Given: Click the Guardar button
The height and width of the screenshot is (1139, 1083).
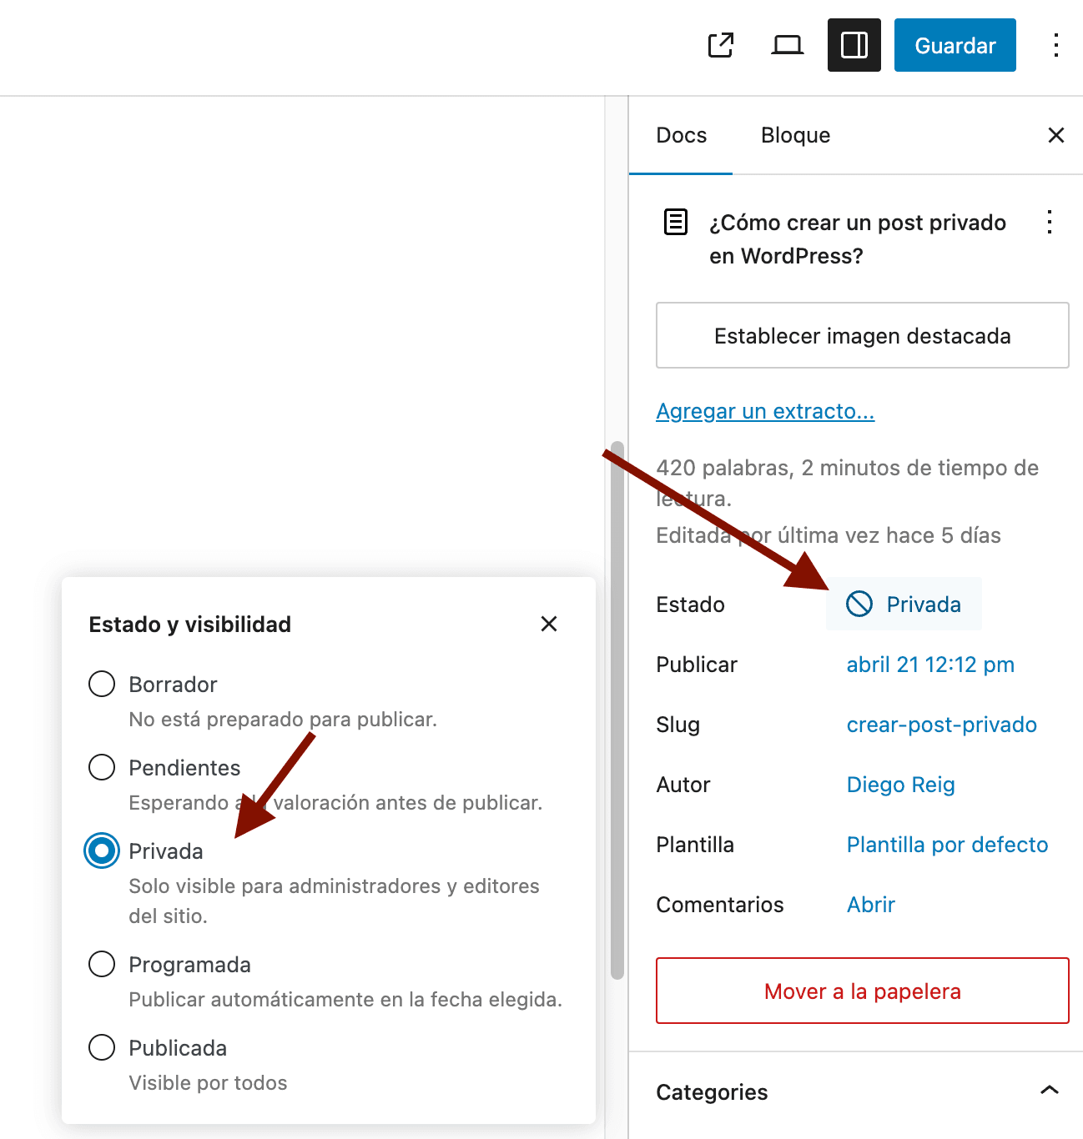Looking at the screenshot, I should point(955,45).
